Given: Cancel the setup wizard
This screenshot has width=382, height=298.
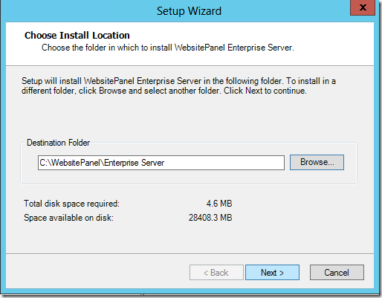Looking at the screenshot, I should pyautogui.click(x=337, y=273).
